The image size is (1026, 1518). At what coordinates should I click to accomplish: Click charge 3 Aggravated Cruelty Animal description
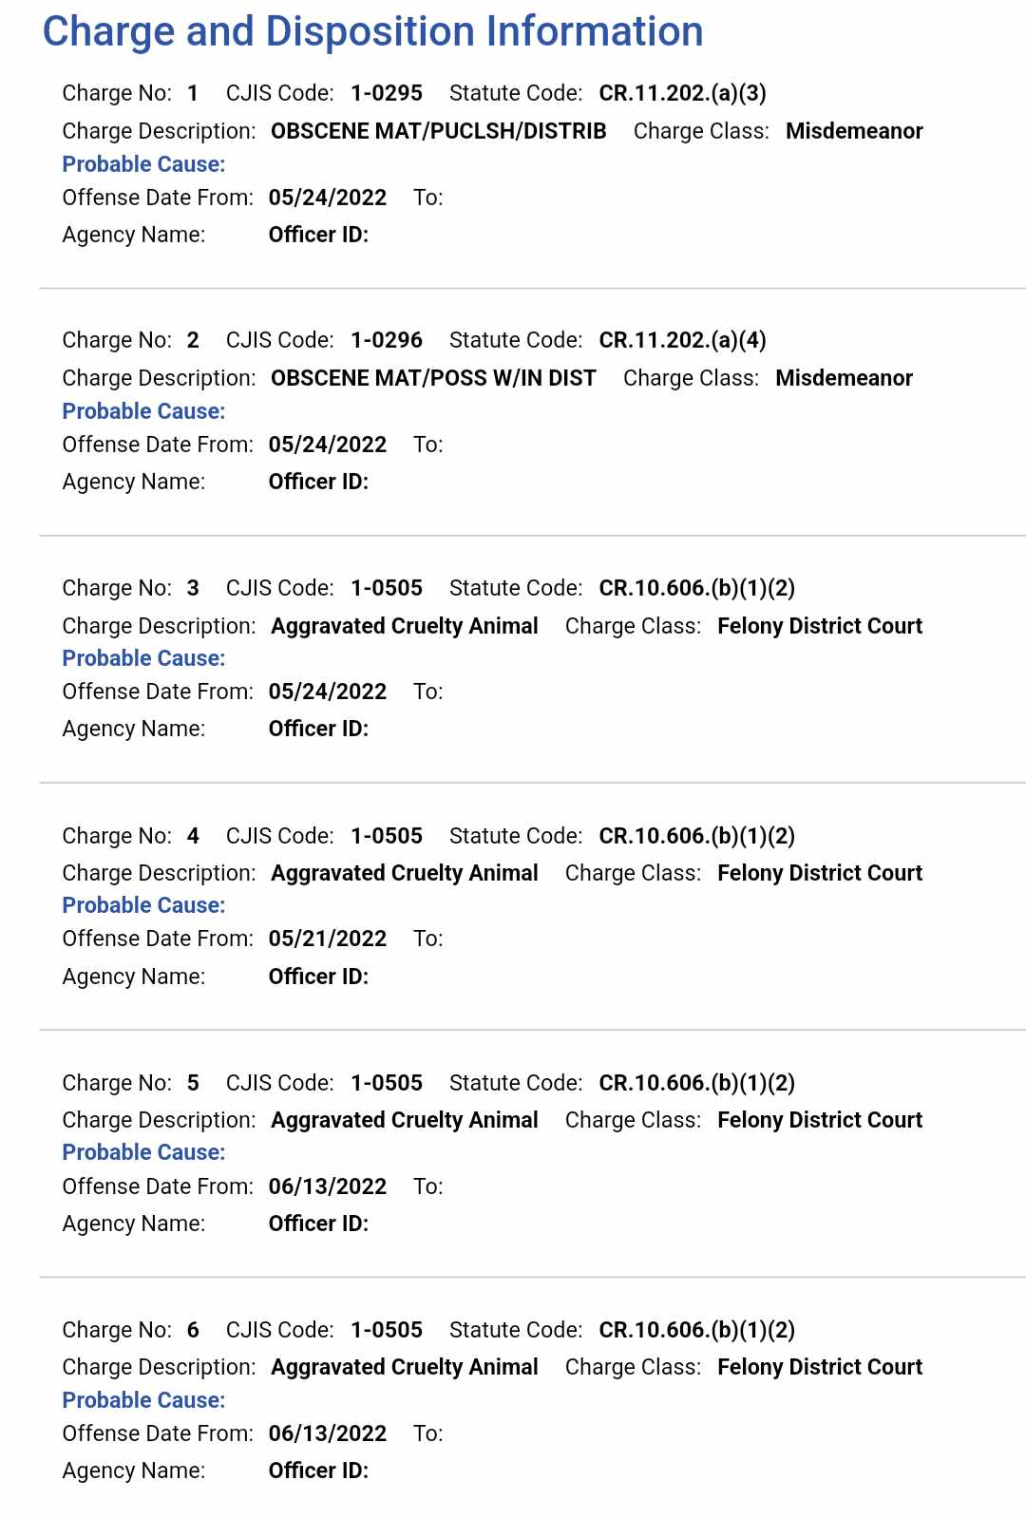[x=405, y=626]
